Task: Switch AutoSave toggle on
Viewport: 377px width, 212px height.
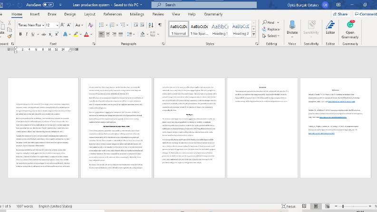Action: pyautogui.click(x=48, y=5)
